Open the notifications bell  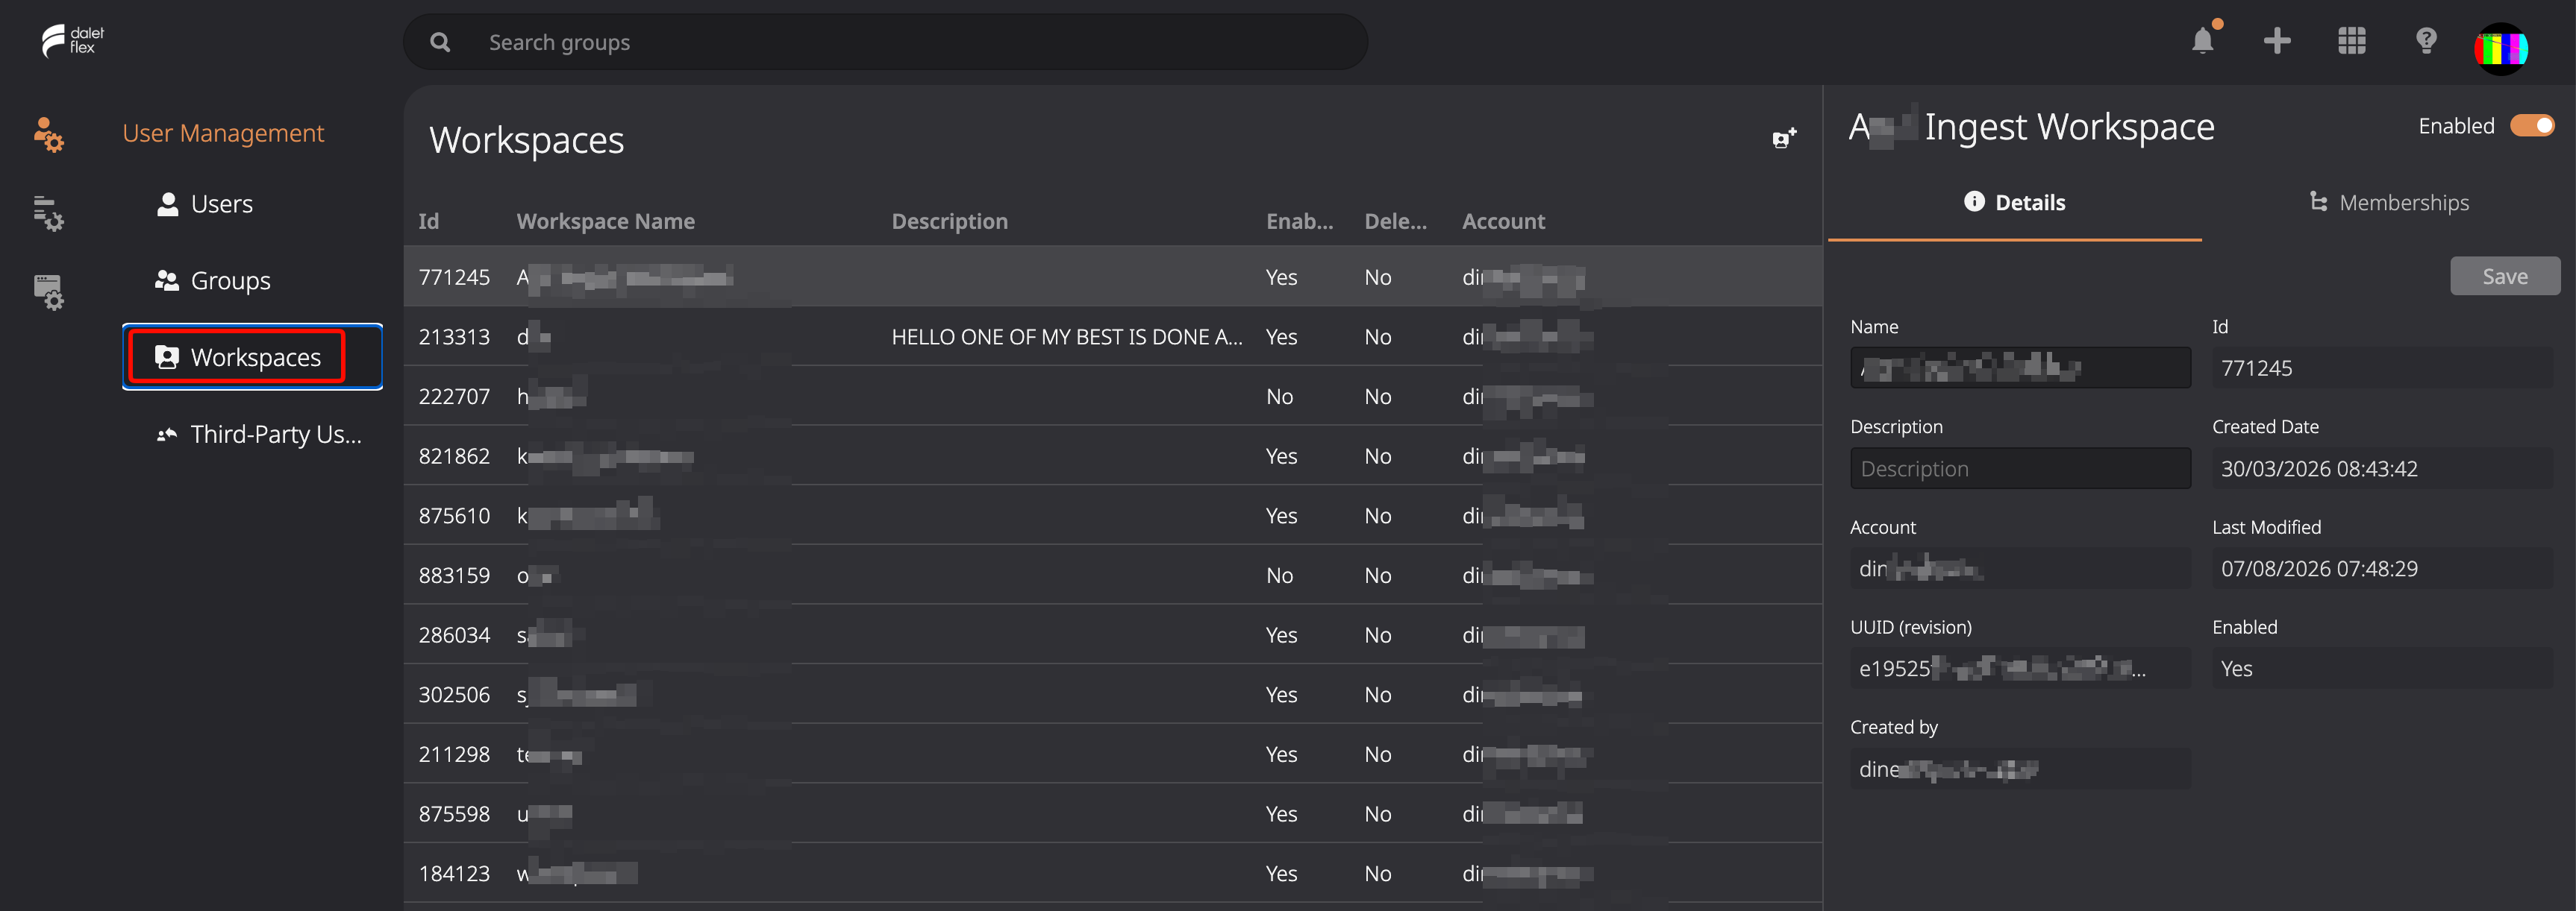tap(2202, 41)
